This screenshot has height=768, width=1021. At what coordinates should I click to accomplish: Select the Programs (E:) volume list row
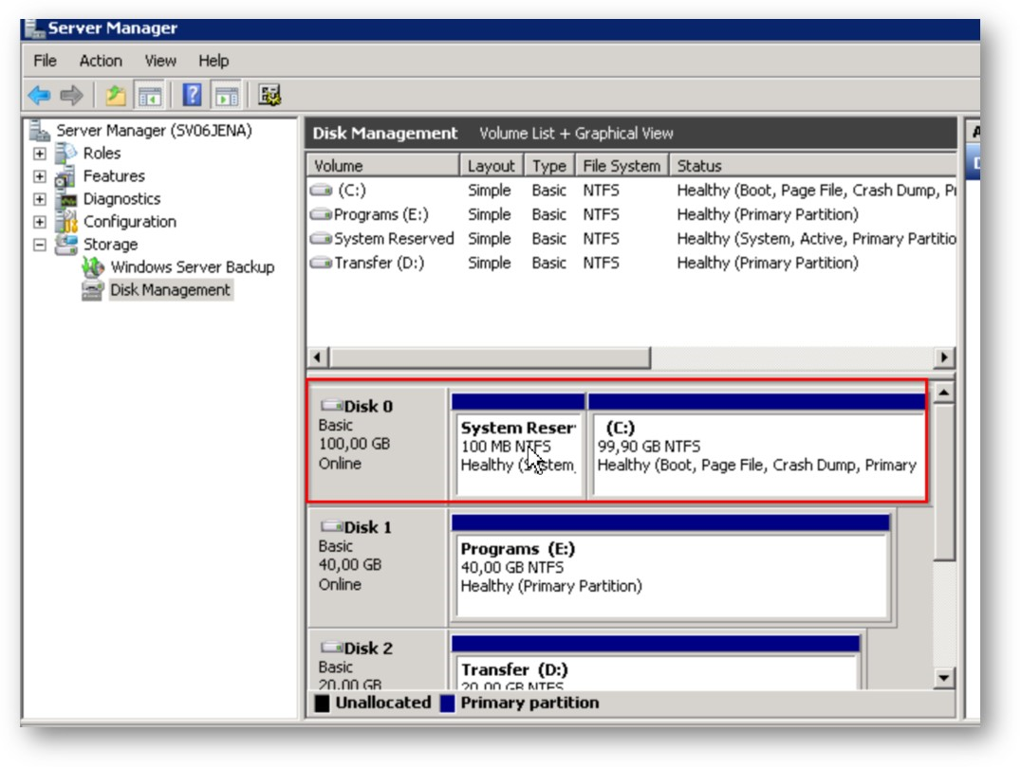coord(631,214)
